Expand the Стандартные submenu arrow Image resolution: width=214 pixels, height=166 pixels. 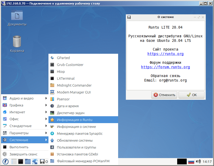46,126
